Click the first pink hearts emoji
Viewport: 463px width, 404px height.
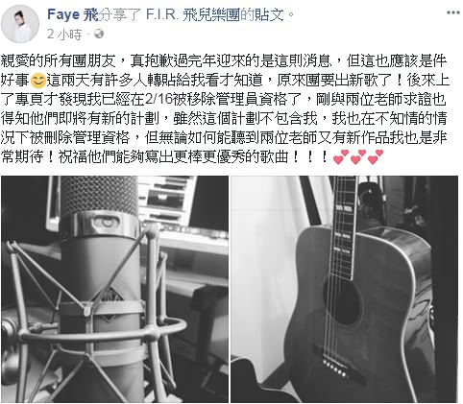(x=341, y=156)
